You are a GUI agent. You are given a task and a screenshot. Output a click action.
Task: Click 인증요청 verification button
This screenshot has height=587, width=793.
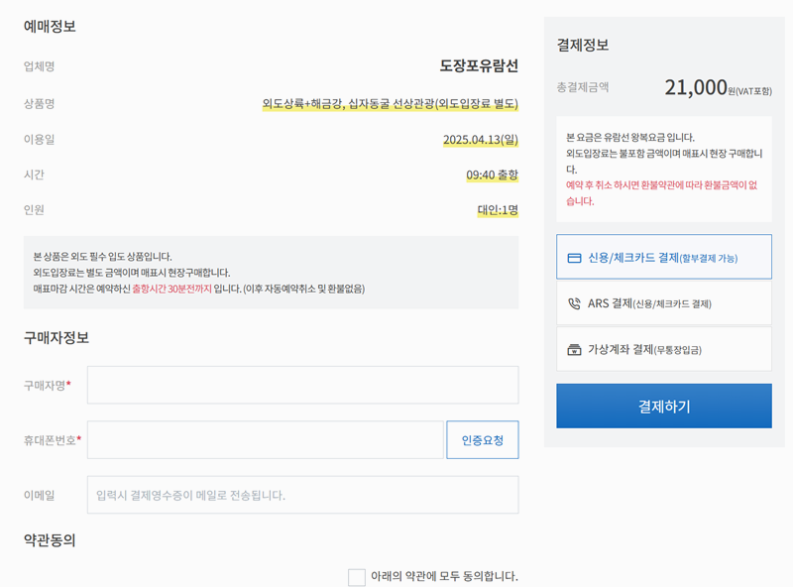[x=483, y=439]
